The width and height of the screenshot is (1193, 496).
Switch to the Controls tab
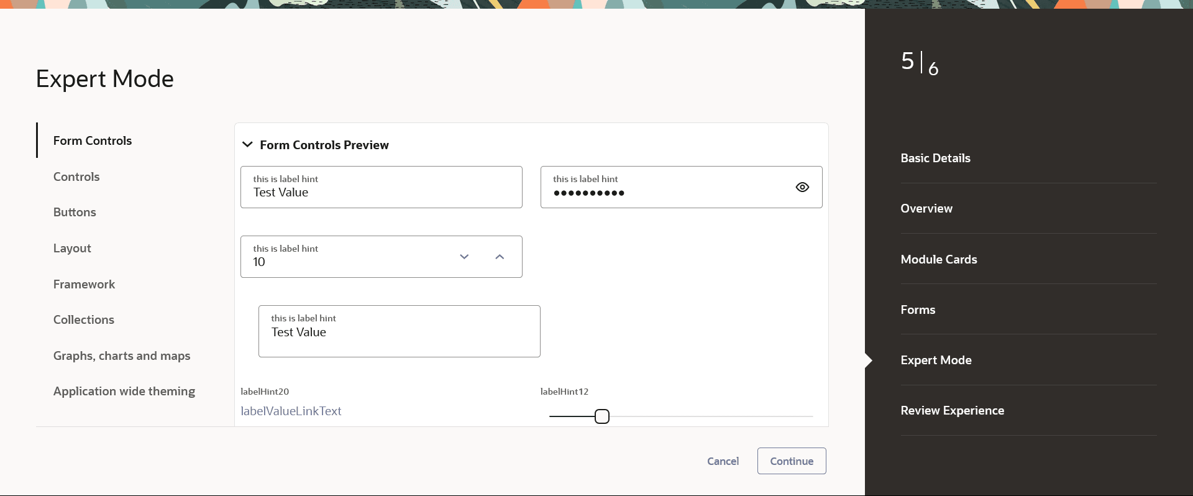[76, 177]
